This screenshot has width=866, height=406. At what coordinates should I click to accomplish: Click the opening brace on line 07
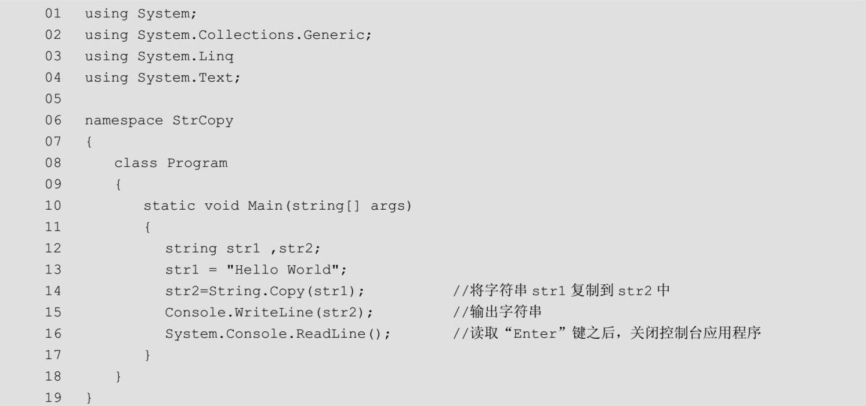[x=89, y=142]
